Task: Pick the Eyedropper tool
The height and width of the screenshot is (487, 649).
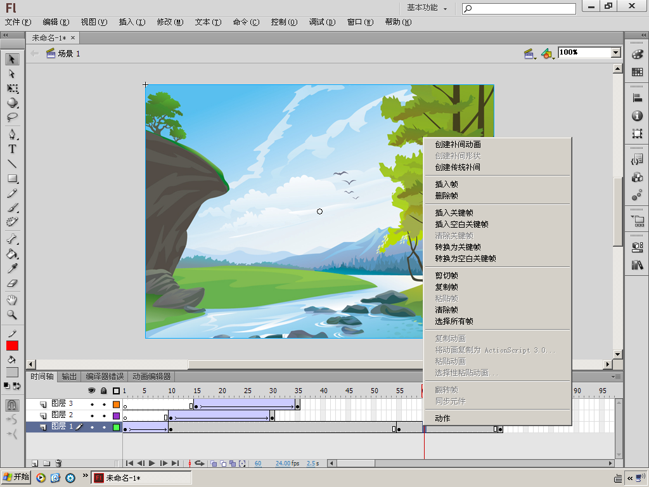Action: (12, 268)
